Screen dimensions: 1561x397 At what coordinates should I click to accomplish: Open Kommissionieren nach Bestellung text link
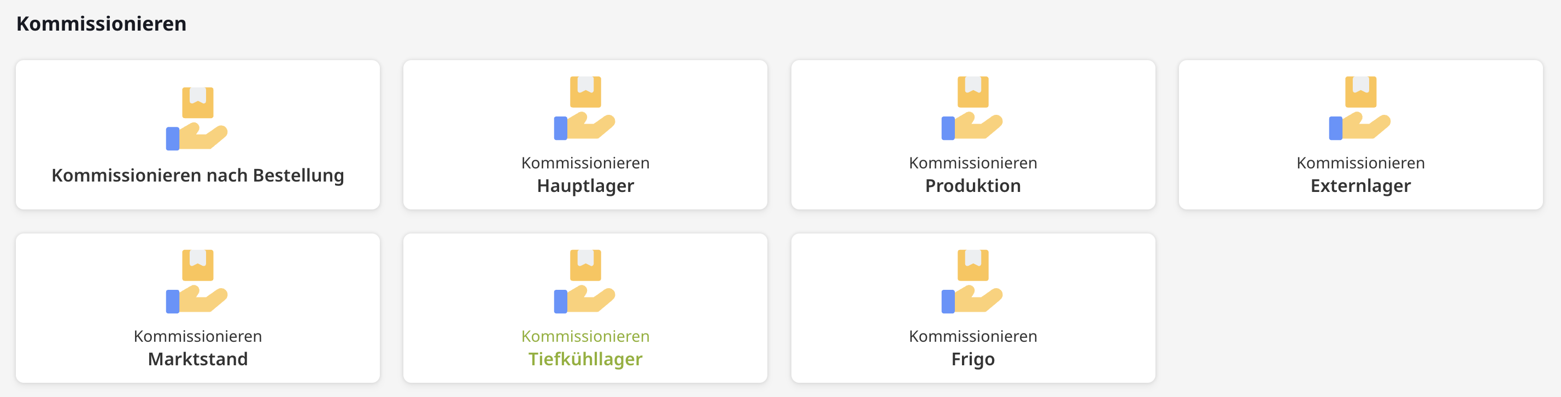tap(197, 175)
